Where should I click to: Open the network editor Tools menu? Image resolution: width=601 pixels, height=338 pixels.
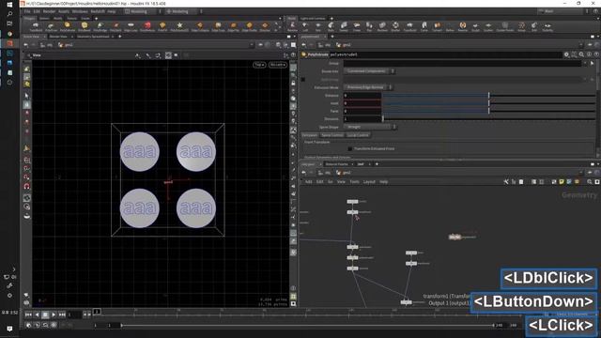pos(355,181)
